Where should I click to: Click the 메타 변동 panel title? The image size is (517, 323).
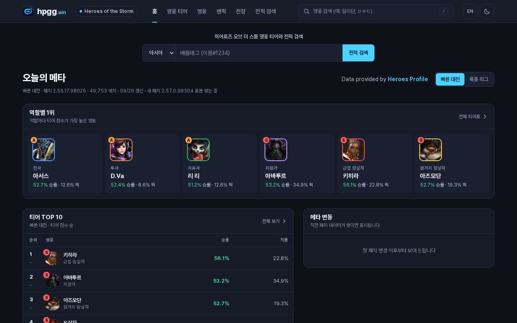pos(322,217)
